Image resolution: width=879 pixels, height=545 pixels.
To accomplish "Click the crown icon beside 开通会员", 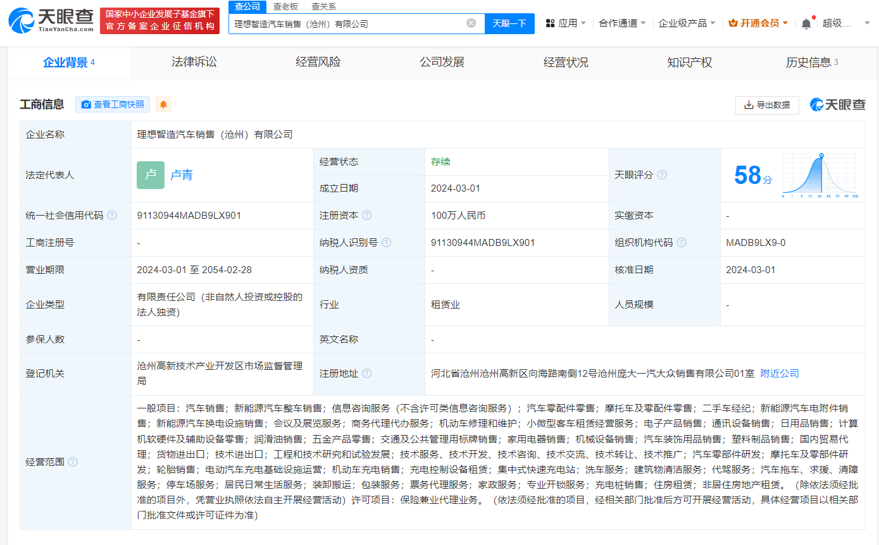I will [x=733, y=23].
